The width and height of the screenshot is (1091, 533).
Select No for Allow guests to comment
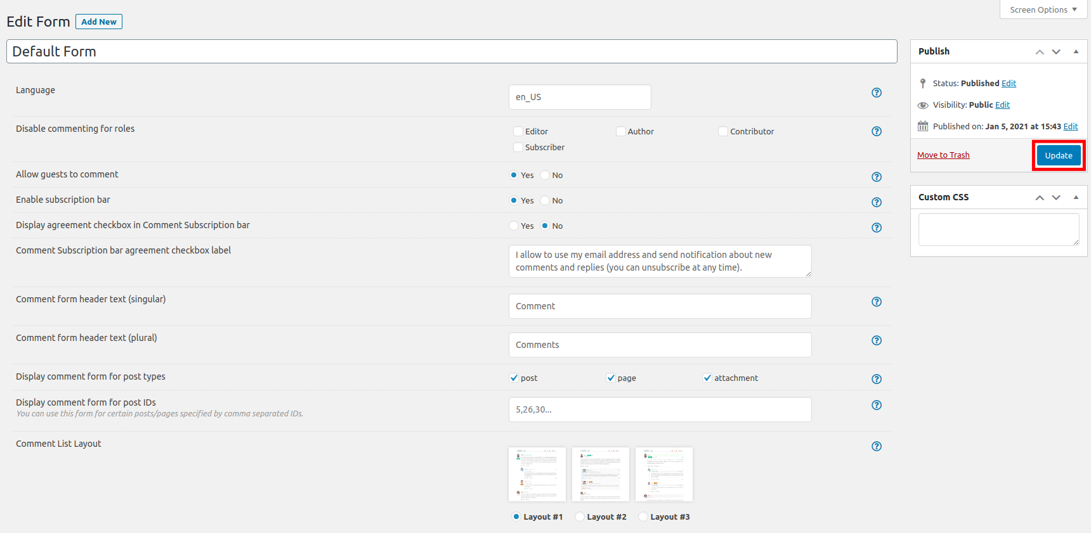(x=545, y=175)
